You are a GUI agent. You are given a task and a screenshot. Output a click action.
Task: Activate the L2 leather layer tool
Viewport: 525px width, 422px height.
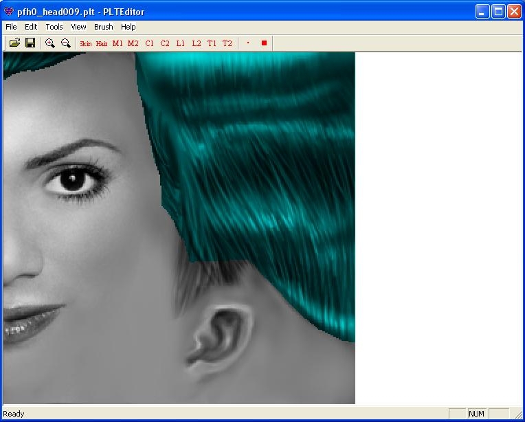pyautogui.click(x=197, y=43)
